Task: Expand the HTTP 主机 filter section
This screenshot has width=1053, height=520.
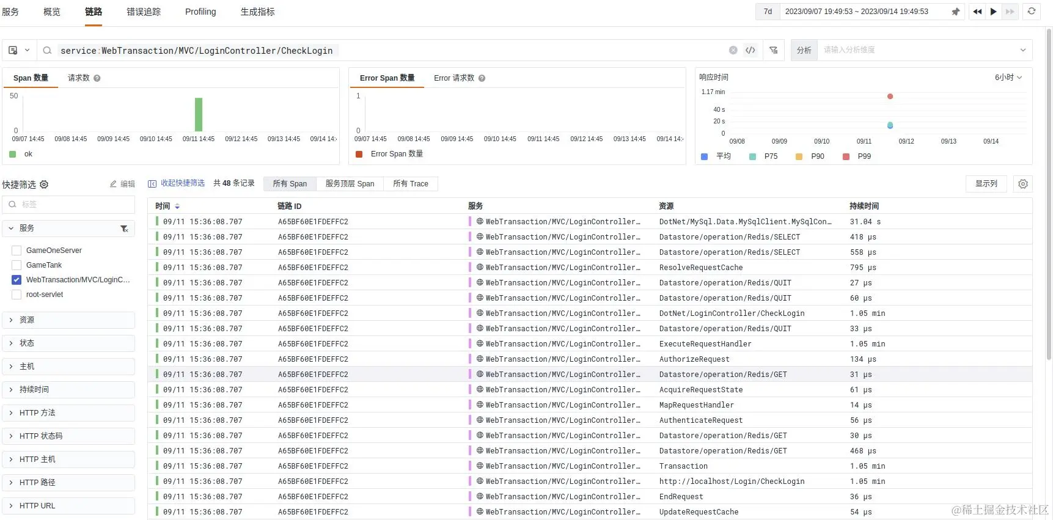Action: pos(68,460)
